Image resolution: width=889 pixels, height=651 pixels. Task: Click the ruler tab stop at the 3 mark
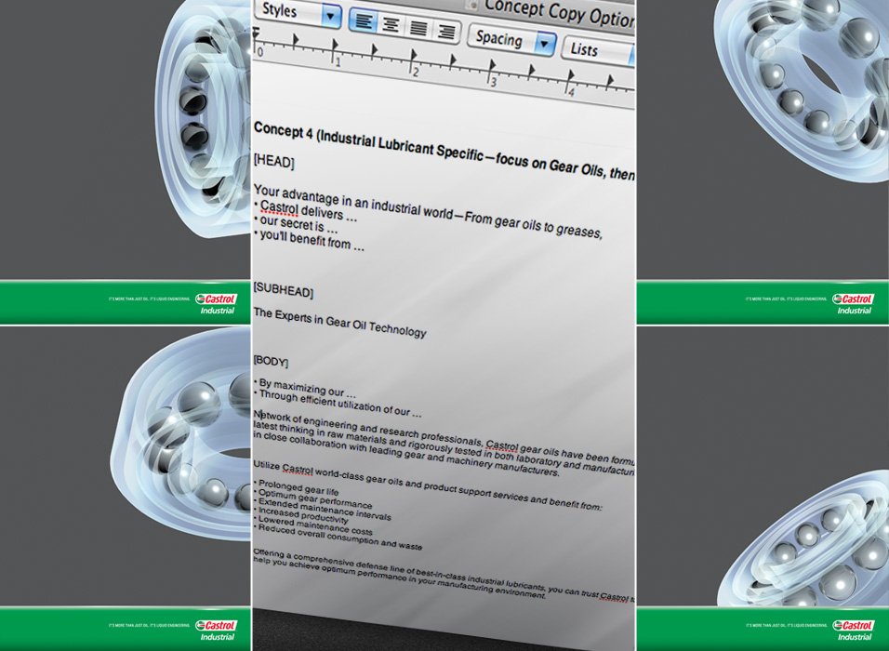[492, 65]
